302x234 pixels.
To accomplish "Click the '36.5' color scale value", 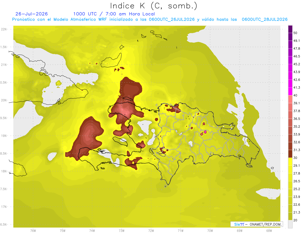I will (x=297, y=119).
